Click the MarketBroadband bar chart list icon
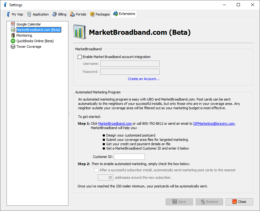This screenshot has width=260, height=211. (13, 30)
